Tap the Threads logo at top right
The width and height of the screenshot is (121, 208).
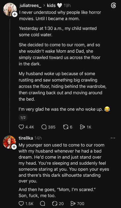113,6
